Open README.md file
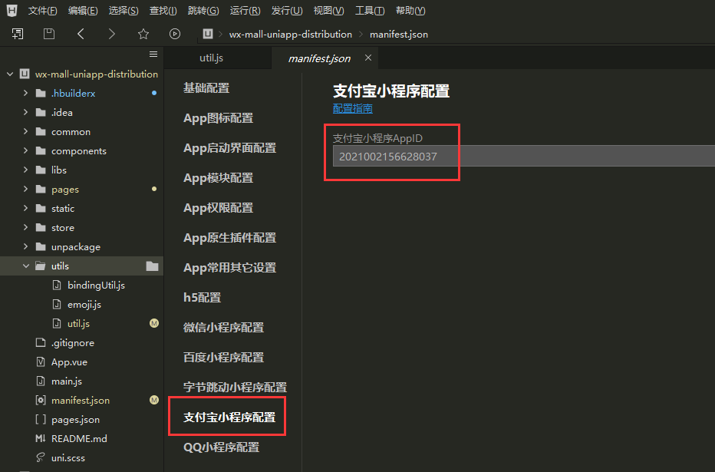The height and width of the screenshot is (472, 715). (x=79, y=438)
